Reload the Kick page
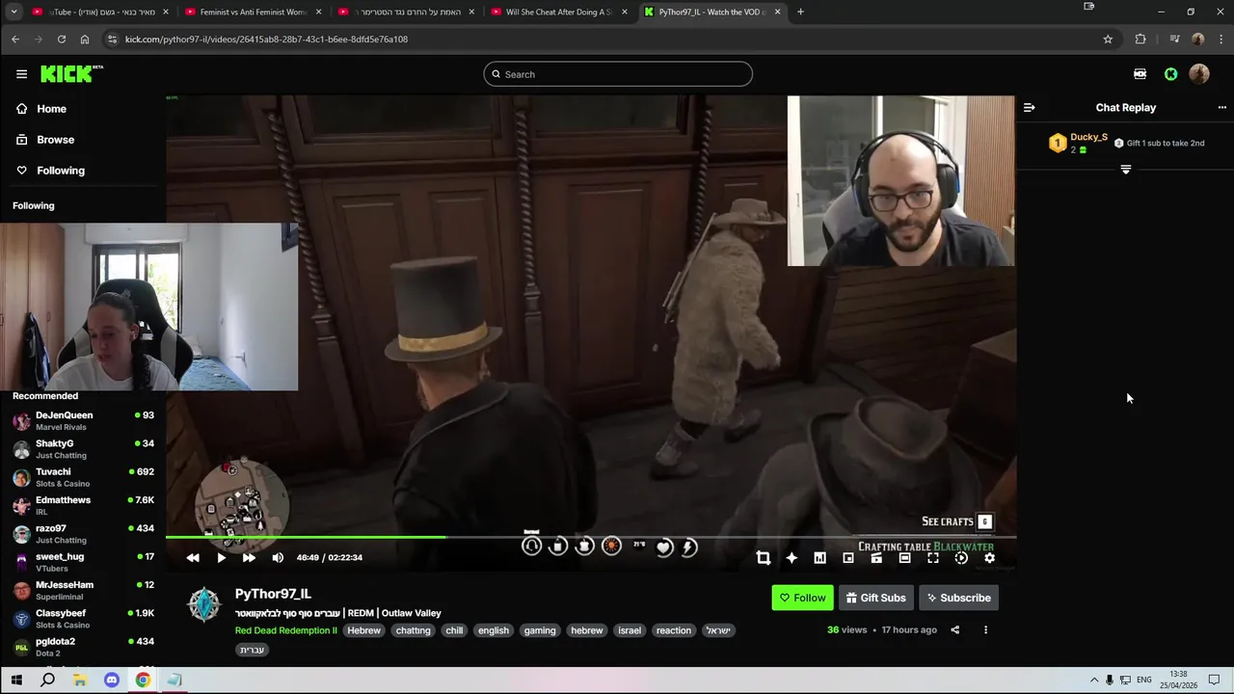Image resolution: width=1234 pixels, height=694 pixels. click(62, 40)
